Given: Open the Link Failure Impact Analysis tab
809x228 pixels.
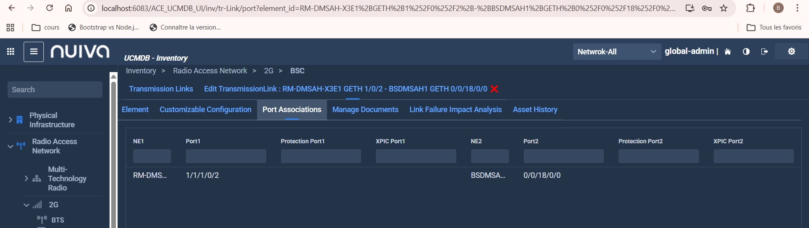Looking at the screenshot, I should (455, 110).
